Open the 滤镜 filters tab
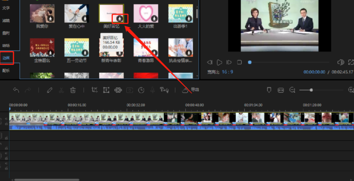The height and width of the screenshot is (181, 354). click(6, 21)
